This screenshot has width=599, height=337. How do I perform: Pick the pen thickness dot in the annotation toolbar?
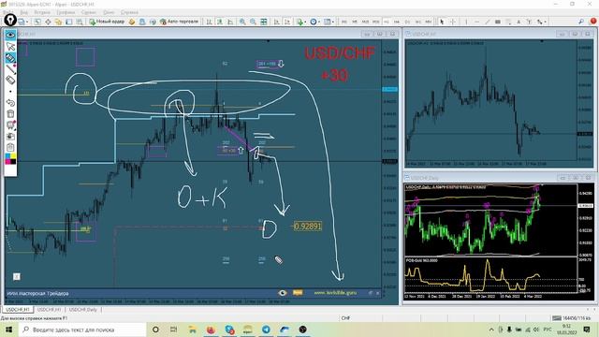10,92
